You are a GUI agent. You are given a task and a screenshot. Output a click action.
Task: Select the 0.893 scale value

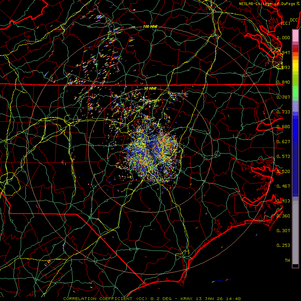pyautogui.click(x=283, y=67)
